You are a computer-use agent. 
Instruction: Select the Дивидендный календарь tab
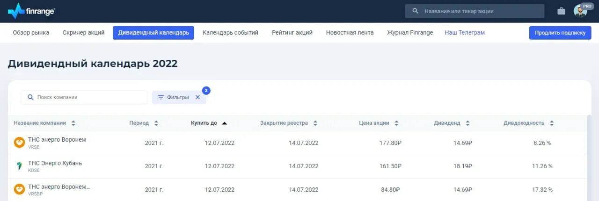coord(153,33)
